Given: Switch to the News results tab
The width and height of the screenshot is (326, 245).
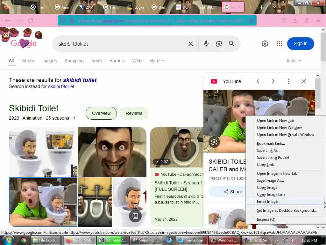Looking at the screenshot, I should click(x=96, y=61).
